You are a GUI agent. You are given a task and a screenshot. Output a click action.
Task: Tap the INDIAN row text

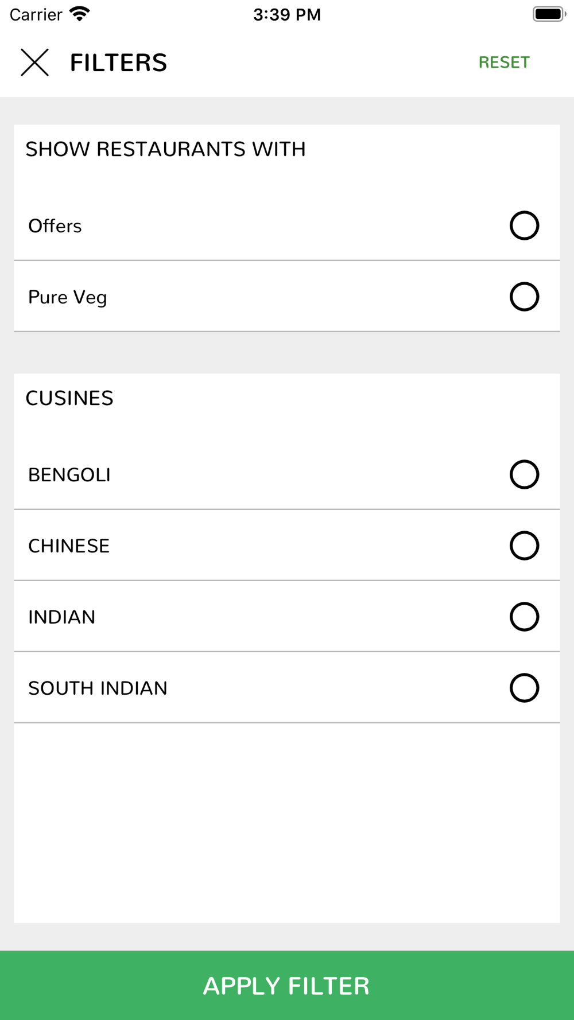point(62,617)
